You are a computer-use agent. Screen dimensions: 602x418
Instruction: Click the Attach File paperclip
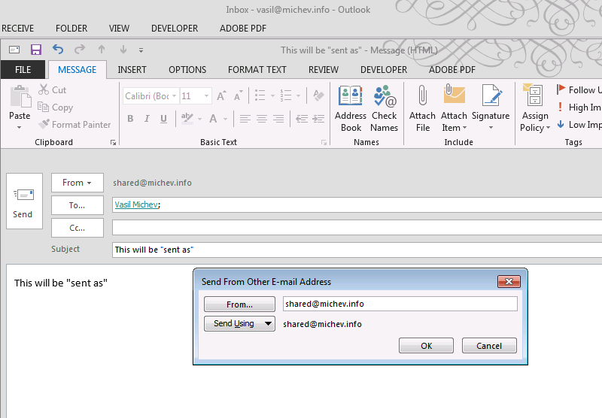422,108
